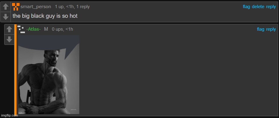Open the black-and-white image in the reply
Image resolution: width=279 pixels, height=118 pixels.
(x=49, y=75)
